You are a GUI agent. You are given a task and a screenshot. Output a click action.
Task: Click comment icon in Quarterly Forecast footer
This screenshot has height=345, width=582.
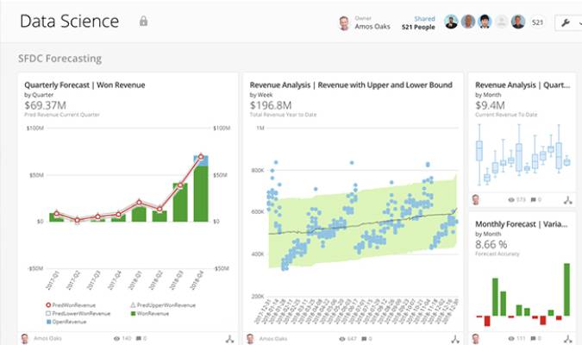click(x=139, y=338)
